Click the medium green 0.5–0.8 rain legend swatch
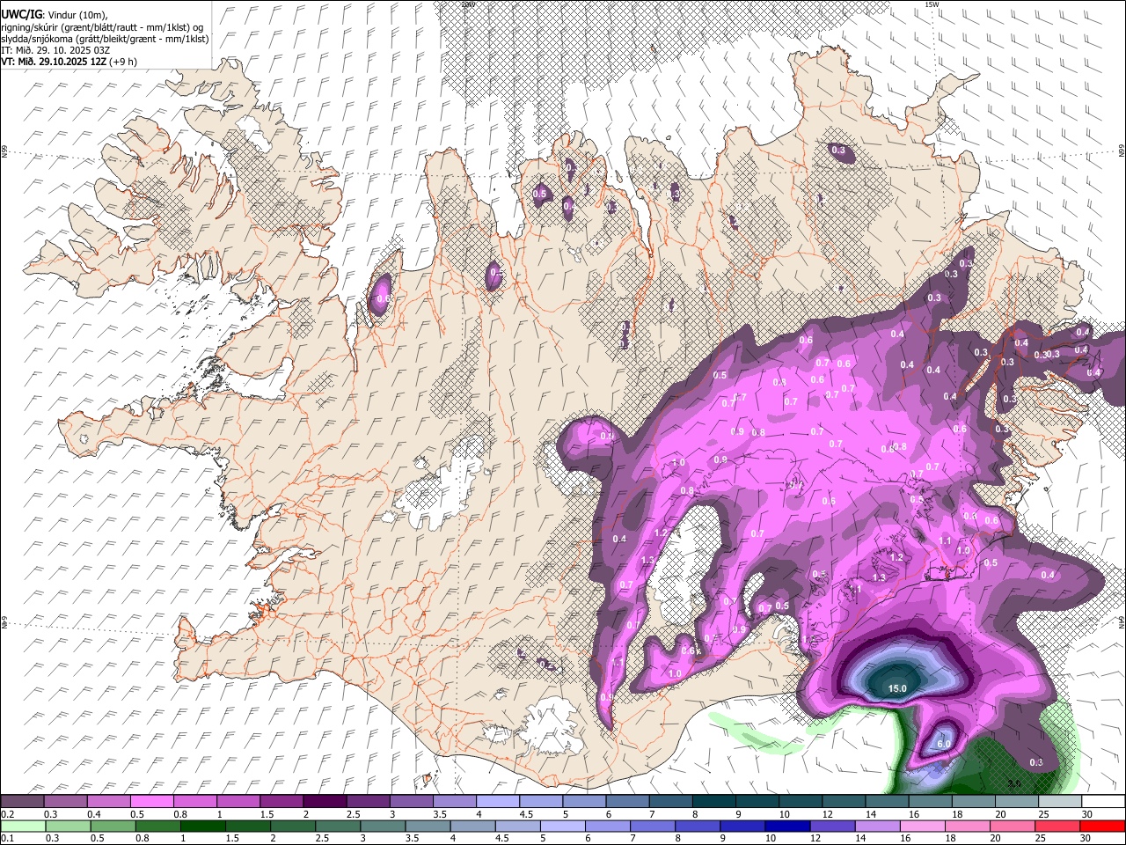 [112, 826]
